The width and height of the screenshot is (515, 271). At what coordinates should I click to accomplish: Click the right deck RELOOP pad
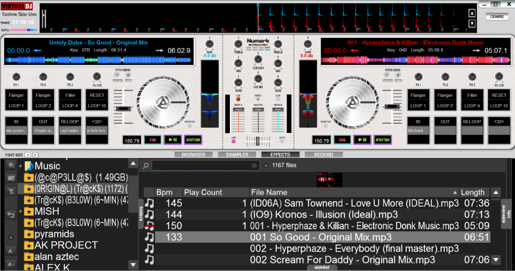tap(472, 130)
